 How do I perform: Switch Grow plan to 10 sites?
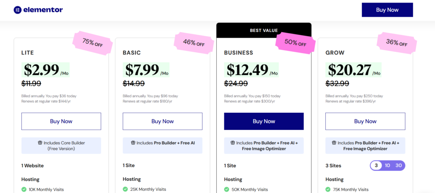387,165
